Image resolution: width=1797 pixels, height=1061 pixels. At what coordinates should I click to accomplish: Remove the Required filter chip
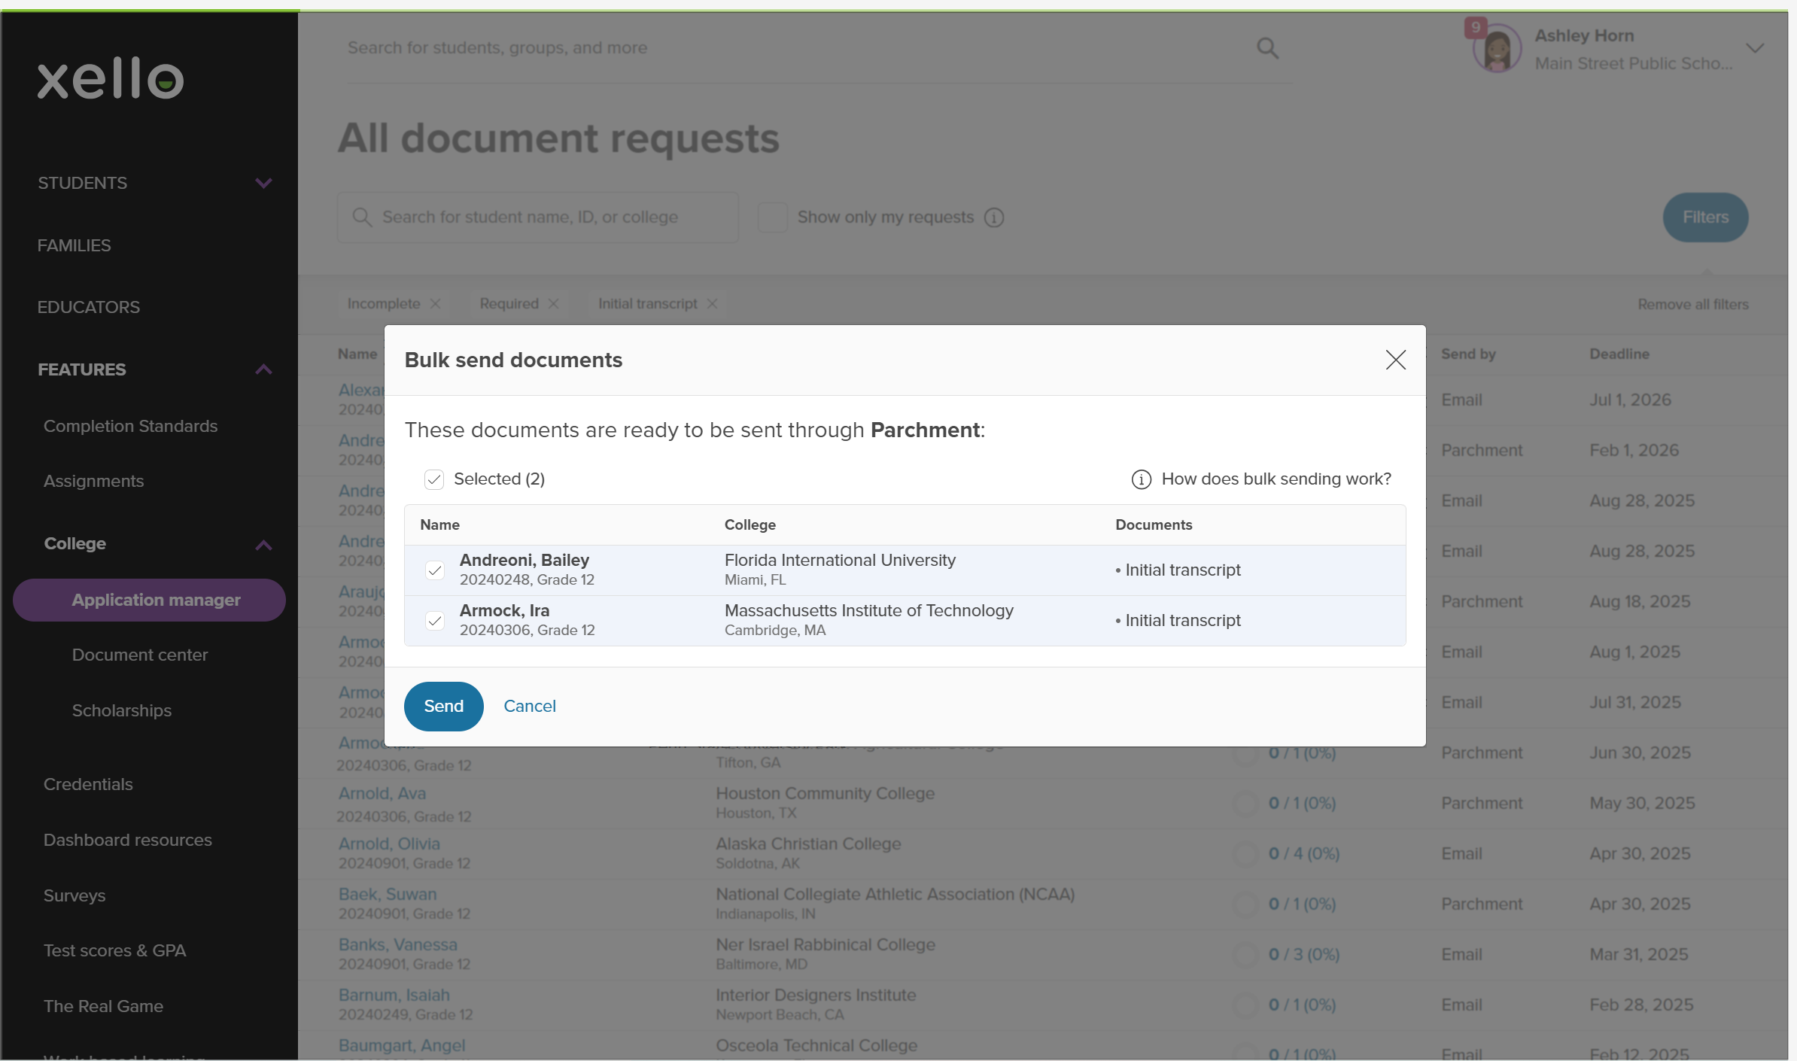point(554,303)
